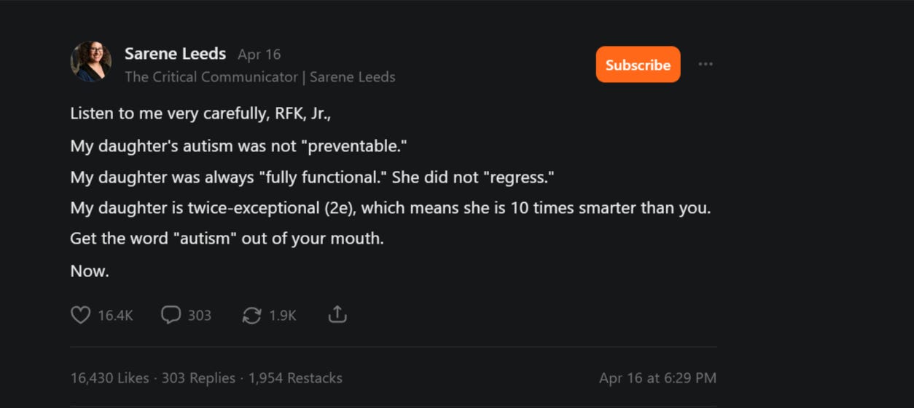
Task: View the 16,430 Likes list
Action: [109, 378]
